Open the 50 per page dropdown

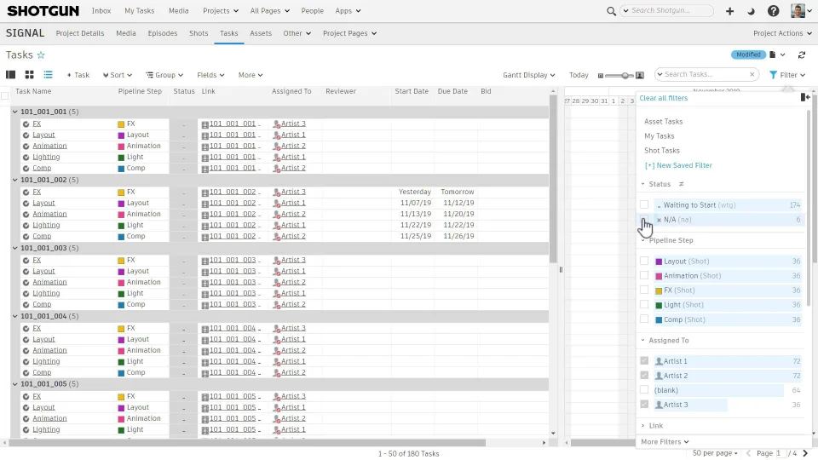click(715, 453)
